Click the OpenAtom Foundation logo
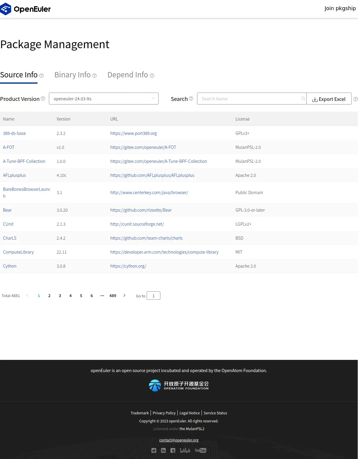This screenshot has width=358, height=459. pyautogui.click(x=179, y=385)
